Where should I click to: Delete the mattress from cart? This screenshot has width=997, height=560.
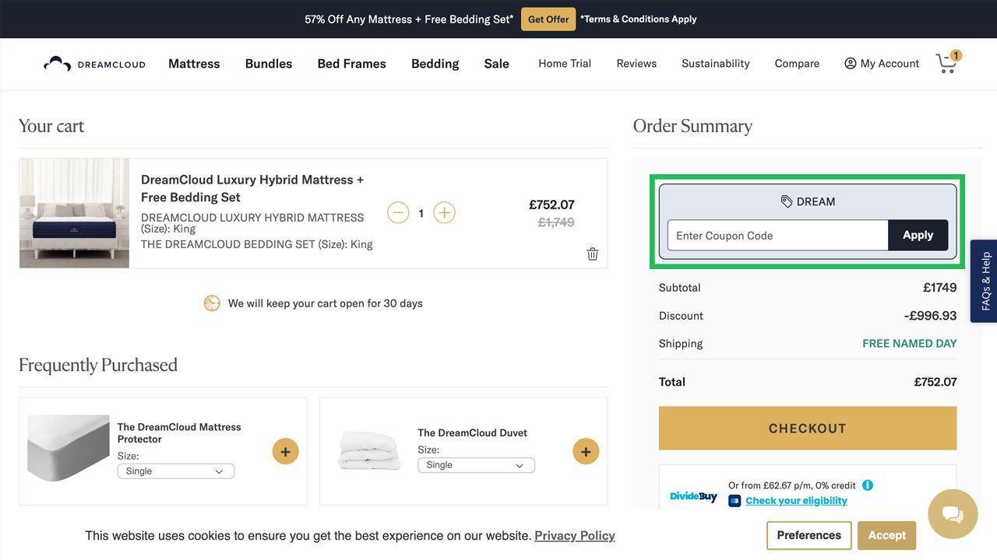[593, 254]
